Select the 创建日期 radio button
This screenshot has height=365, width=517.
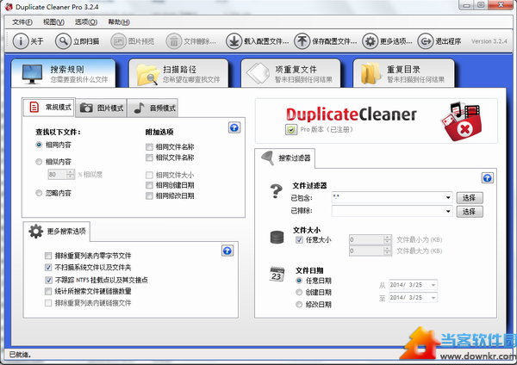pyautogui.click(x=299, y=292)
